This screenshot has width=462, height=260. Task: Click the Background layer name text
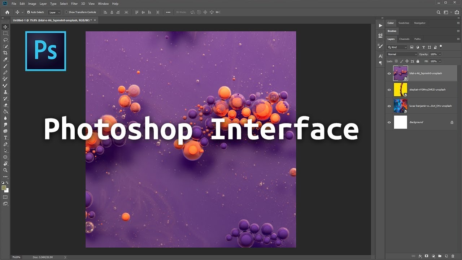(x=416, y=122)
